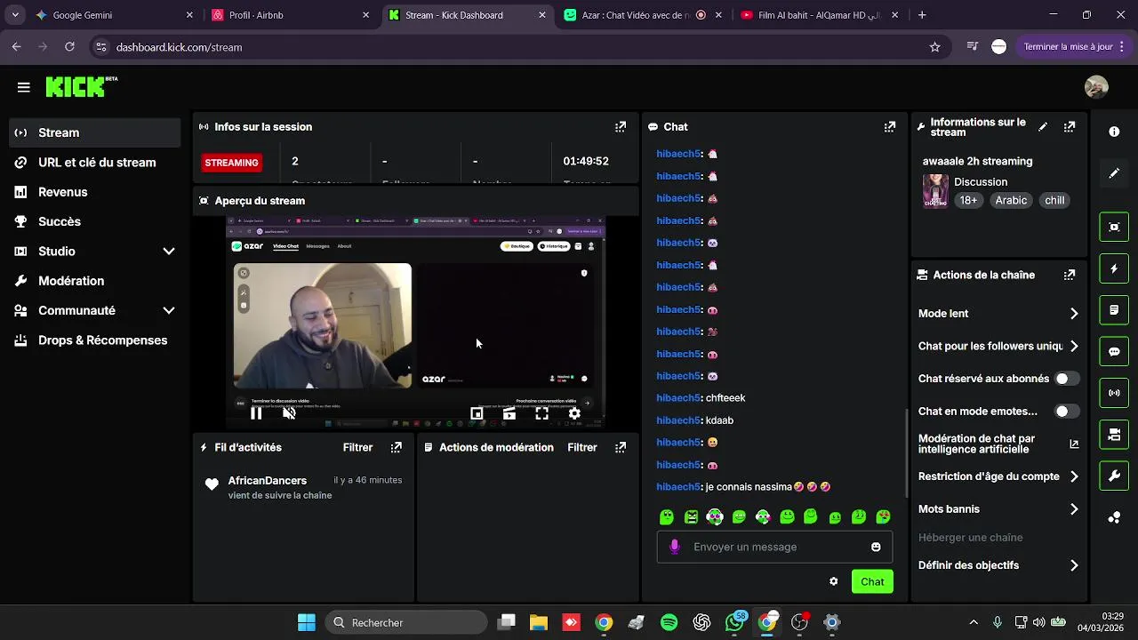Click the info icon in right sidebar

click(1114, 132)
